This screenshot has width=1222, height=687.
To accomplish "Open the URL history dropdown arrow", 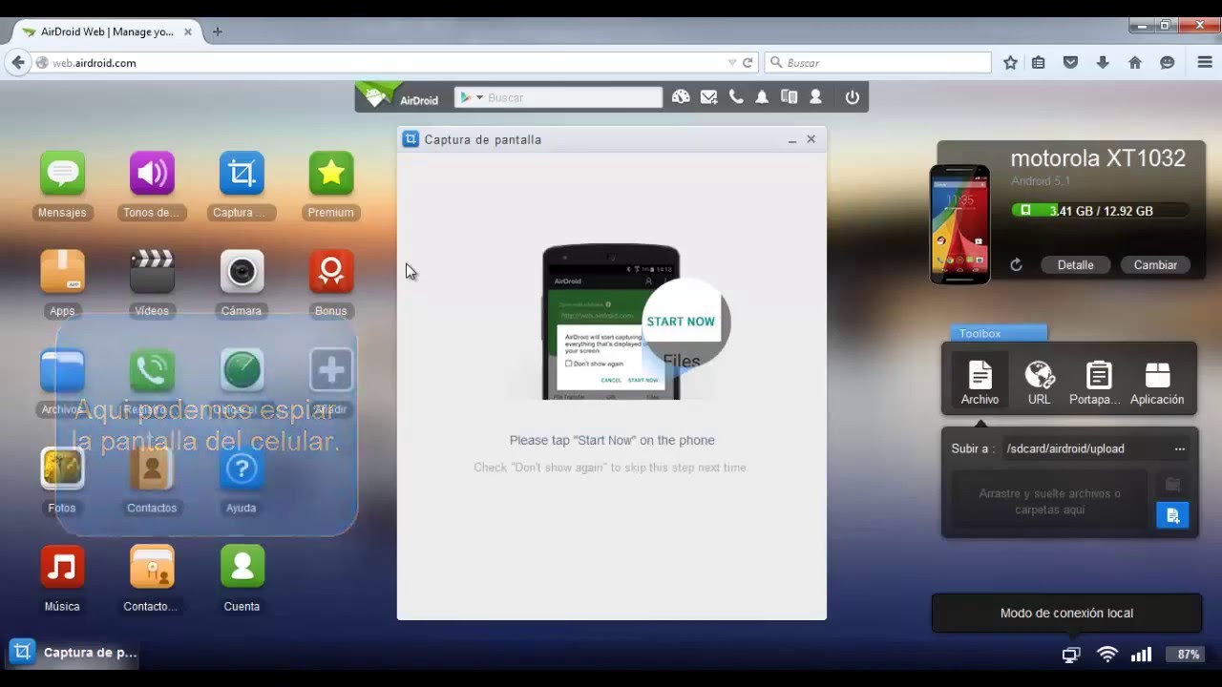I will click(x=732, y=63).
